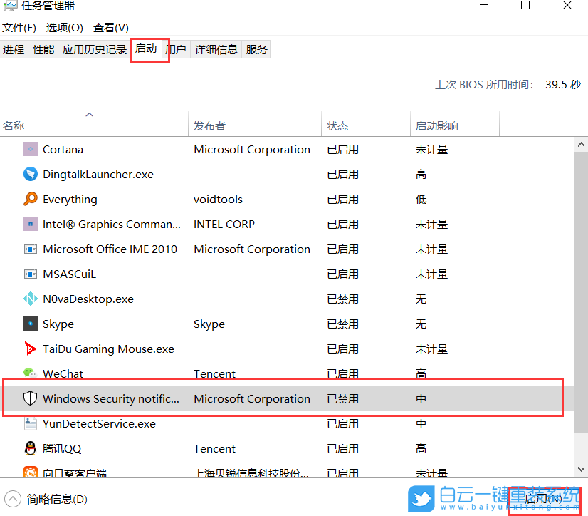This screenshot has width=588, height=516.
Task: Select the TaiDu Gaming Mouse icon
Action: pyautogui.click(x=28, y=349)
